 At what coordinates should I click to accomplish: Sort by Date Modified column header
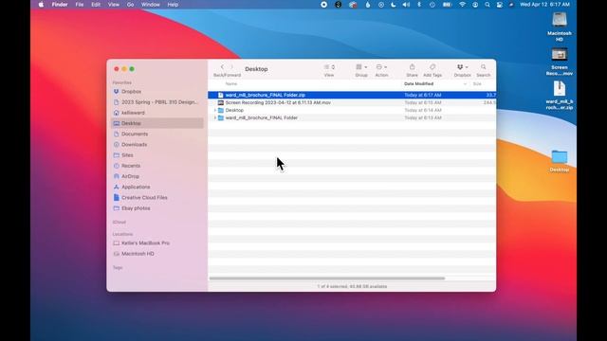click(418, 84)
